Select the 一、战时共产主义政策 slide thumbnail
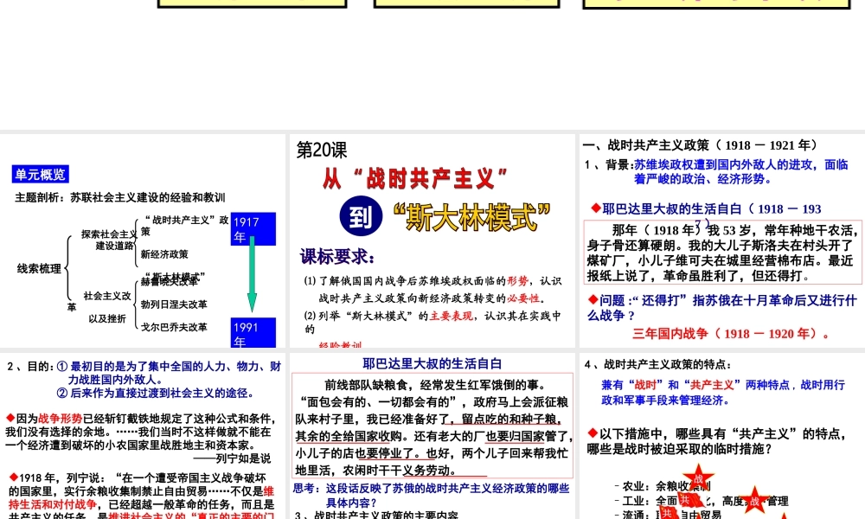865x519 pixels. pyautogui.click(x=722, y=240)
